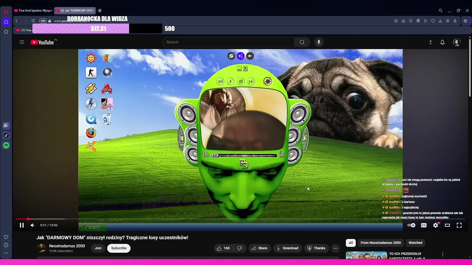Screen dimensions: 472x265
Task: Open the Opera main menu logo
Action: point(6,12)
